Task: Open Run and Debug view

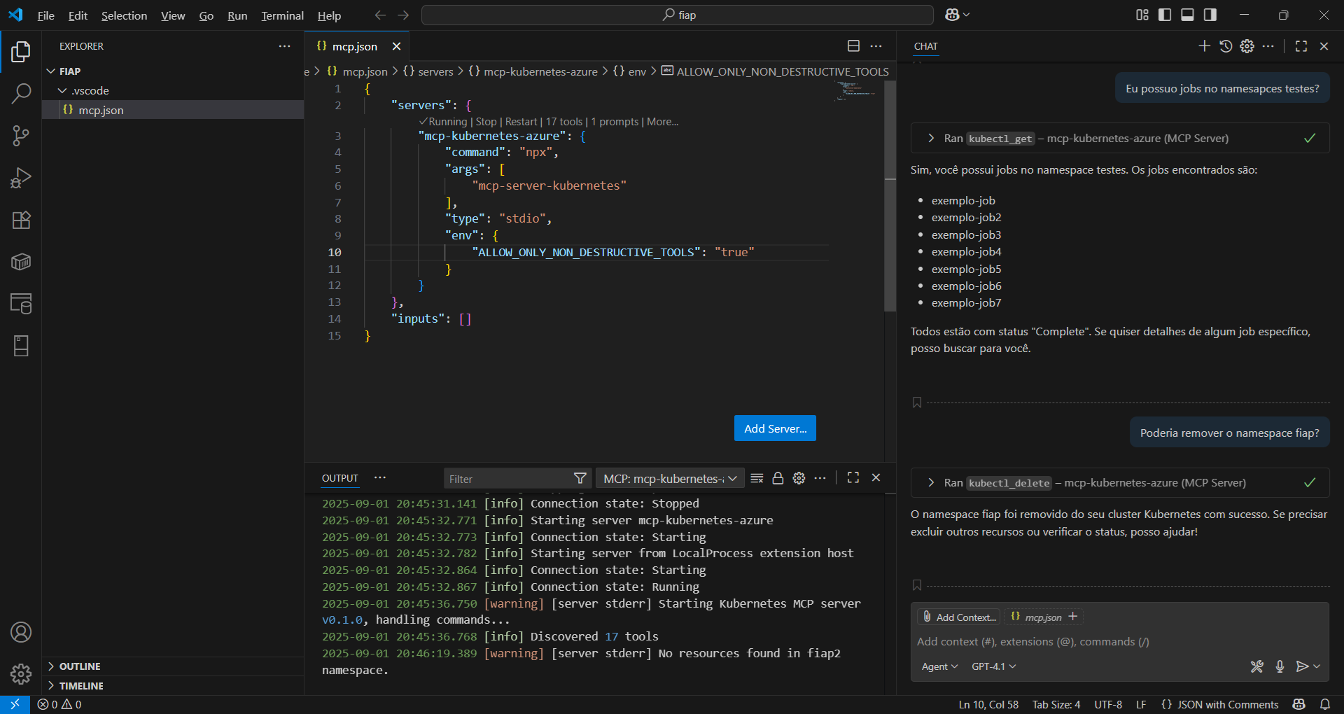Action: (21, 178)
